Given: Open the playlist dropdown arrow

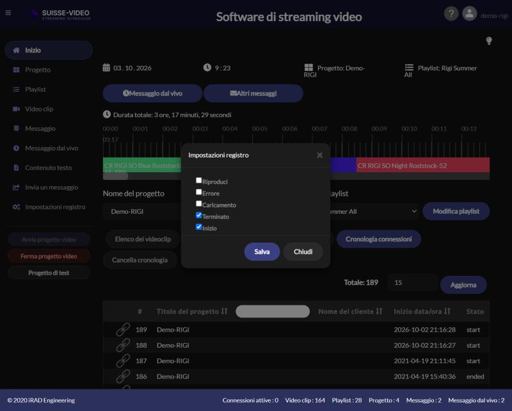Looking at the screenshot, I should (414, 211).
